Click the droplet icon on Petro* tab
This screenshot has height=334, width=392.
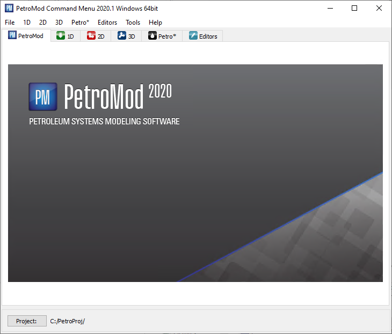point(153,36)
